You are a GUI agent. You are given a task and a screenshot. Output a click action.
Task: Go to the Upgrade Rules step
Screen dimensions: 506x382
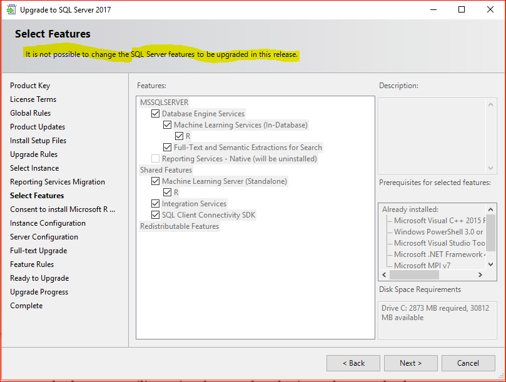pos(34,154)
